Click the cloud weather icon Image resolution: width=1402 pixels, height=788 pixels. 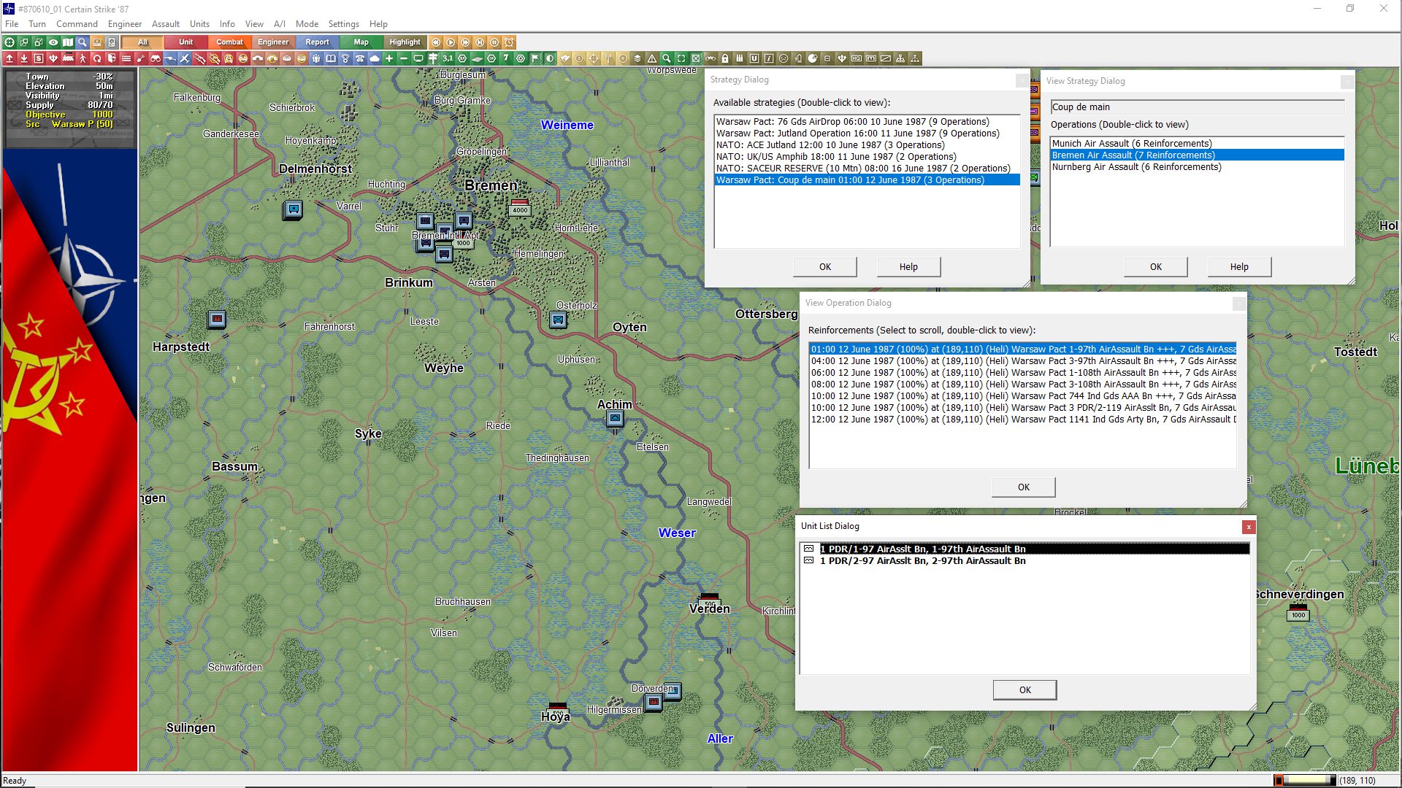(x=375, y=58)
